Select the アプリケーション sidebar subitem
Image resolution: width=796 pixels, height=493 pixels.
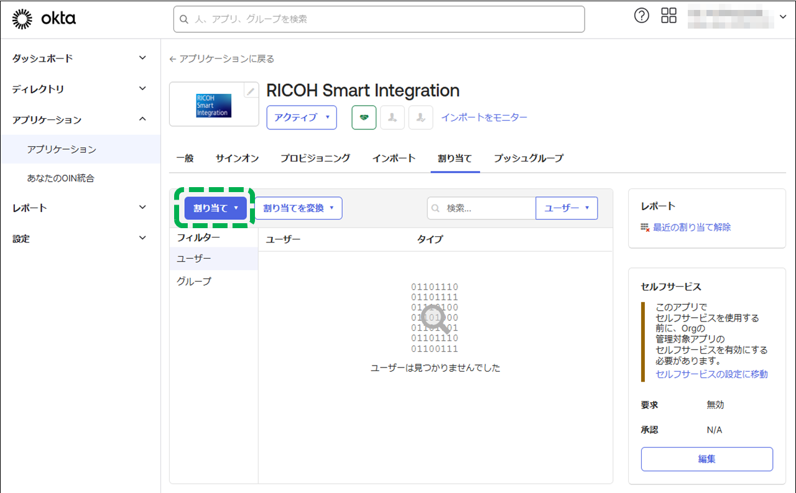[x=80, y=149]
